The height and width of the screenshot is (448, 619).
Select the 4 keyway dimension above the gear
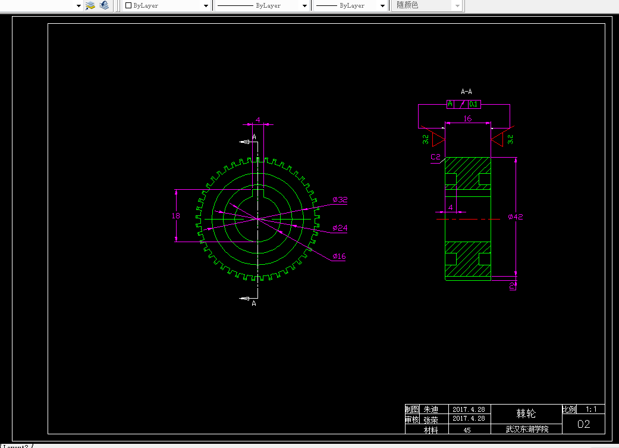(258, 120)
